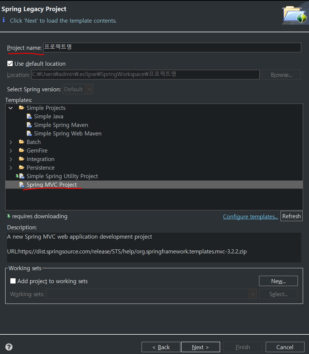Image resolution: width=309 pixels, height=354 pixels.
Task: Click the Select working sets button
Action: pos(278,294)
